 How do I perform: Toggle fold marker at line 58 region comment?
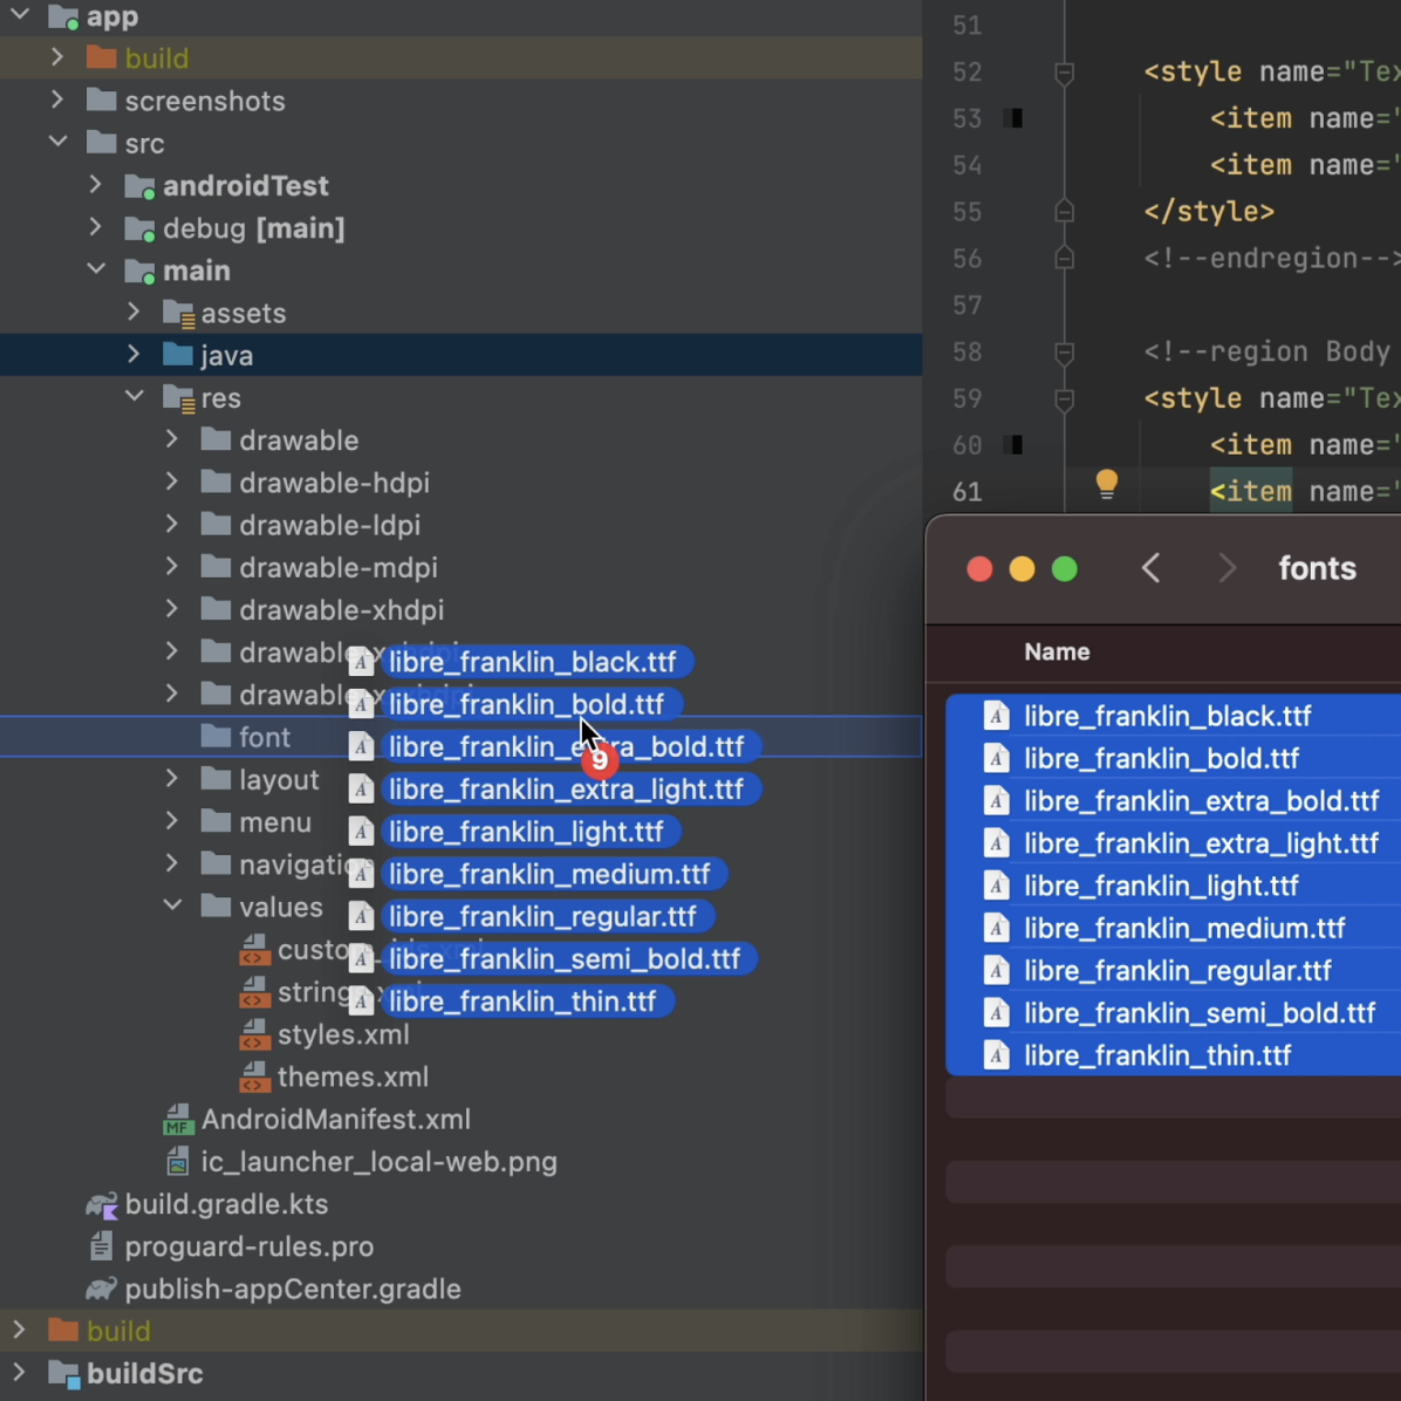[x=1064, y=353]
